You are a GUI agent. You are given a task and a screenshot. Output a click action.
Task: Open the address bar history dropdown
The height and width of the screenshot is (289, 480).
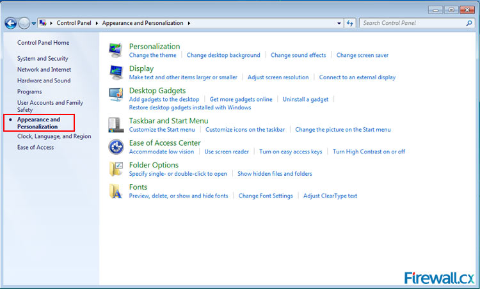point(339,23)
